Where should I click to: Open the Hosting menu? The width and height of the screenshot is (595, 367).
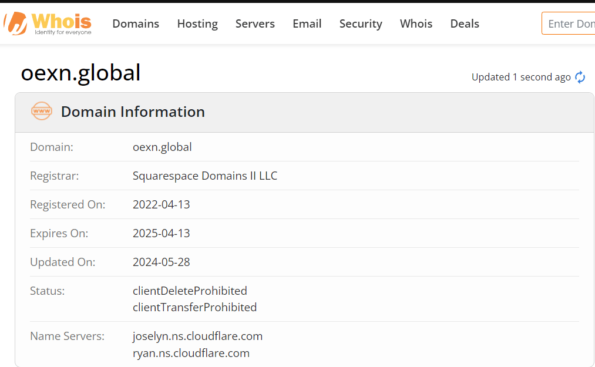[197, 23]
